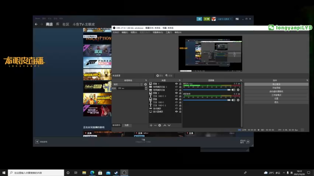Click the Steam profile avatar
Image resolution: width=314 pixels, height=176 pixels.
coord(214,19)
